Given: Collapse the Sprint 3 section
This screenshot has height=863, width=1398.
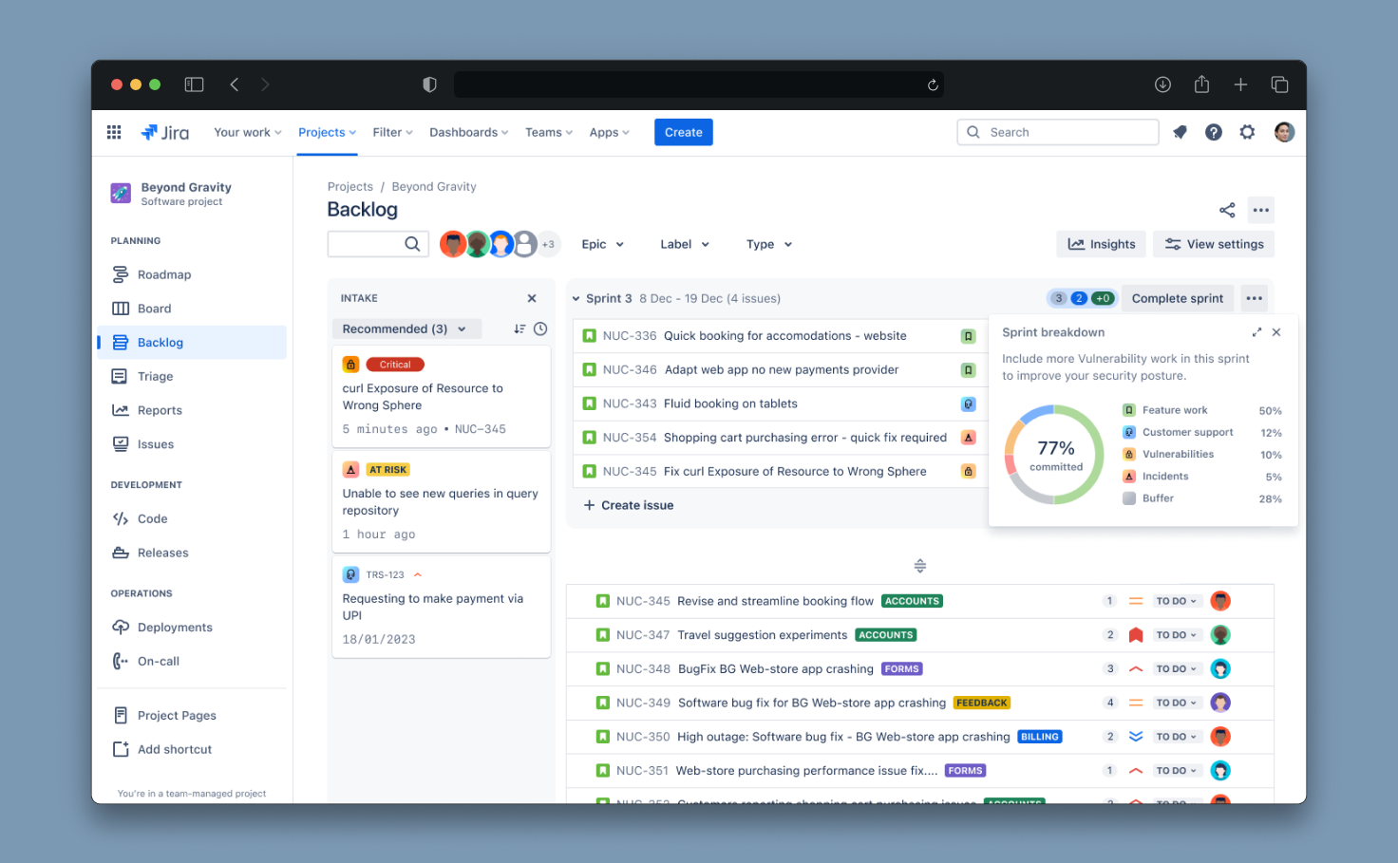Looking at the screenshot, I should (576, 299).
